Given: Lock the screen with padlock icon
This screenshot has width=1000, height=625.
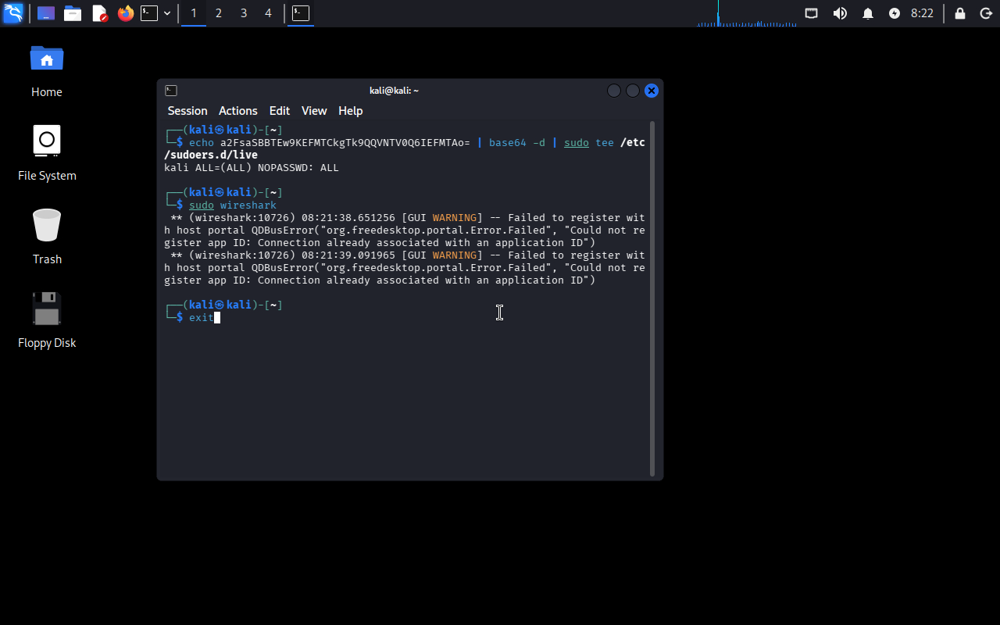Looking at the screenshot, I should coord(959,13).
